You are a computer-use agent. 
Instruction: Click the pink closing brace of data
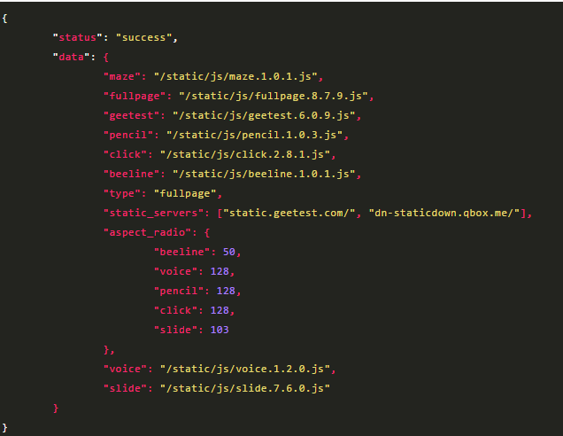(x=56, y=408)
